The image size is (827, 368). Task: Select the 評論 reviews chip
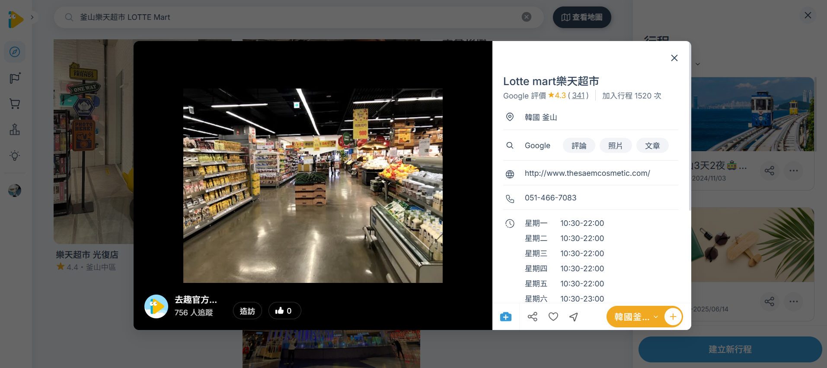[579, 146]
